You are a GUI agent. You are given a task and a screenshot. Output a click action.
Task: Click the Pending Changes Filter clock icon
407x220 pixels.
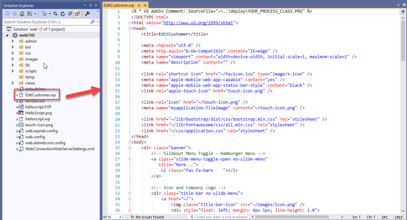44,14
